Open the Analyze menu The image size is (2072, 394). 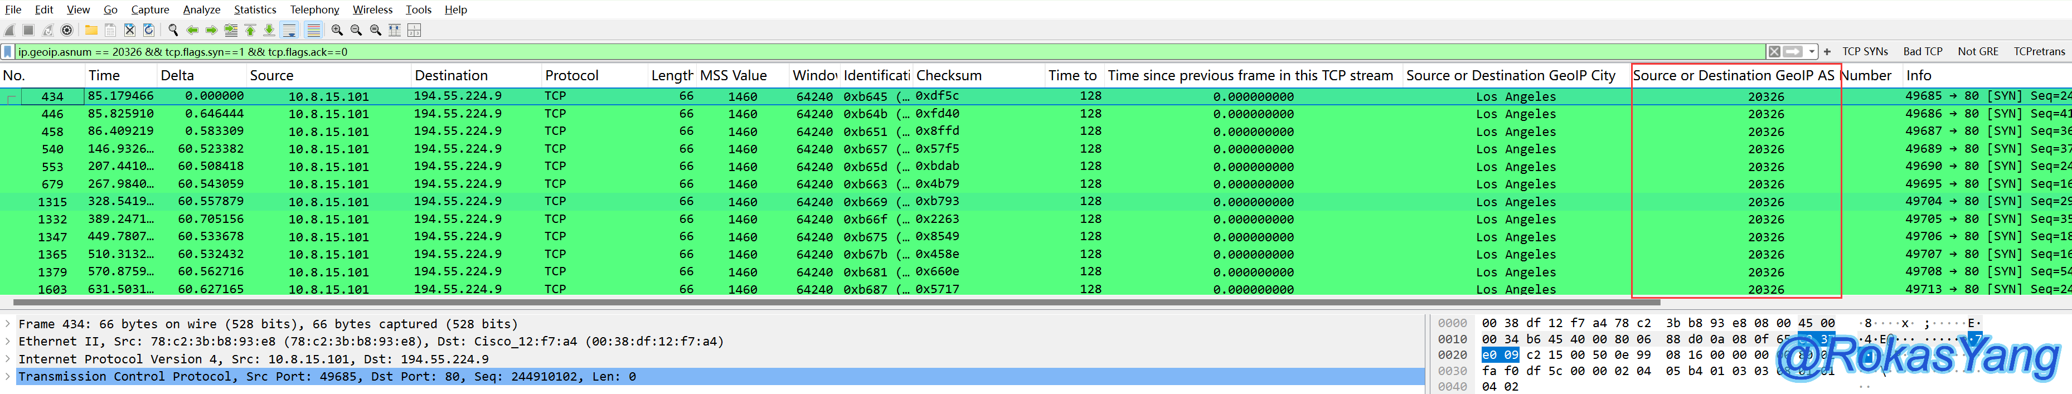click(x=201, y=9)
